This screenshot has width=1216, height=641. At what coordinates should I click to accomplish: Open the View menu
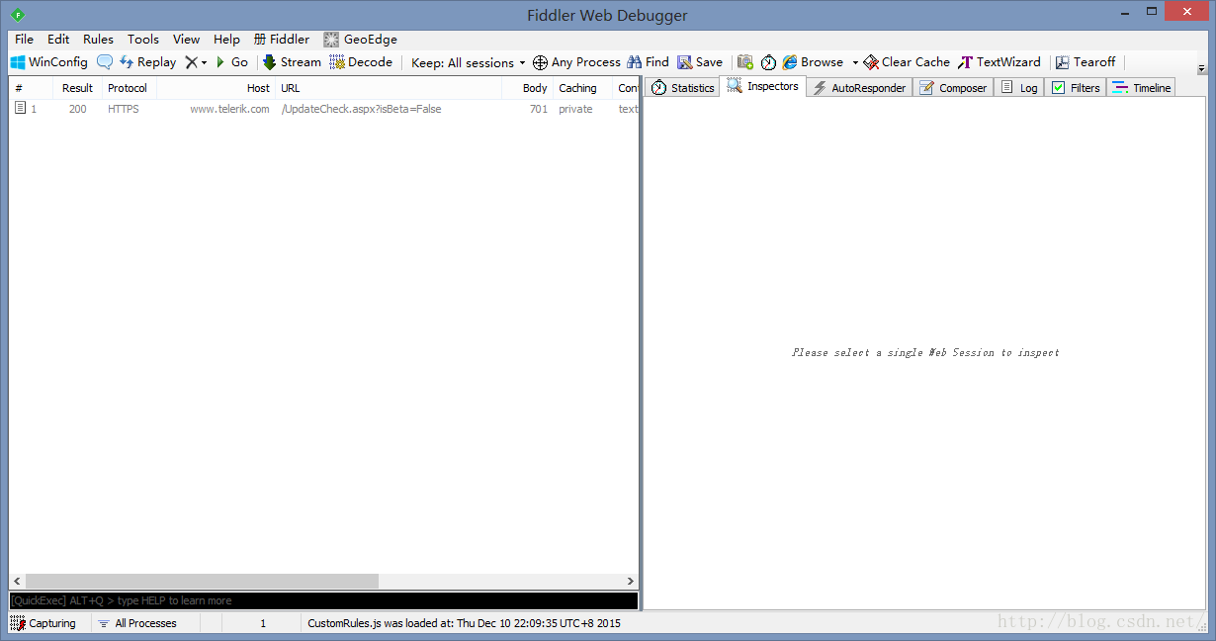pos(186,40)
